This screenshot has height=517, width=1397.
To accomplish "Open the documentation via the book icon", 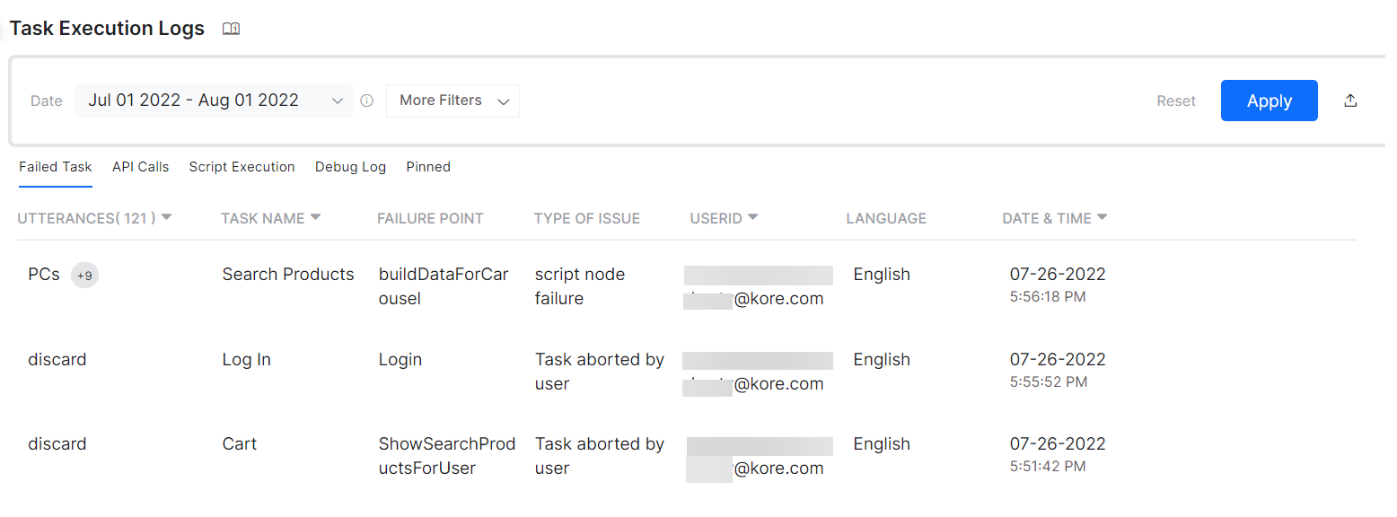I will click(x=231, y=28).
